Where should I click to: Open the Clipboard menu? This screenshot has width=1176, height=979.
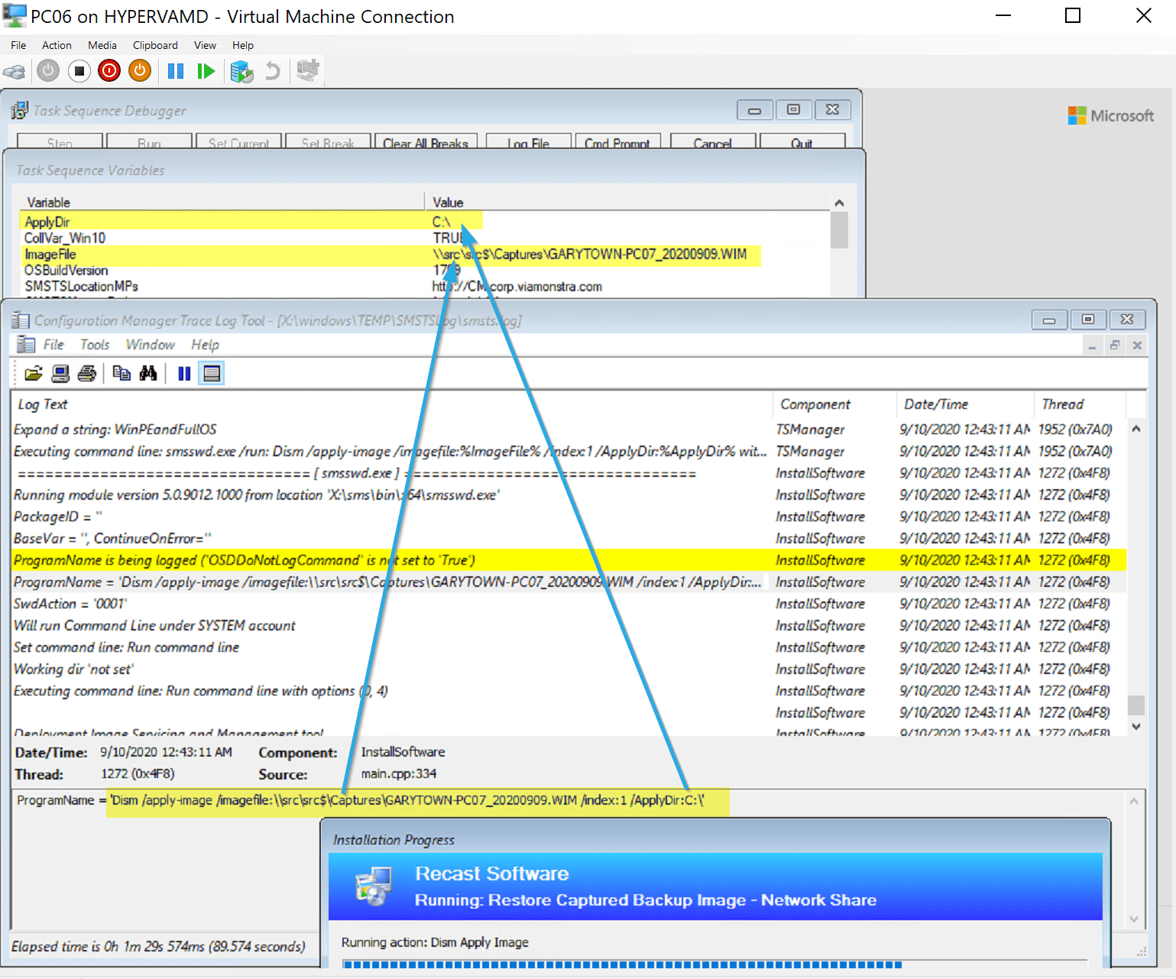click(x=155, y=45)
